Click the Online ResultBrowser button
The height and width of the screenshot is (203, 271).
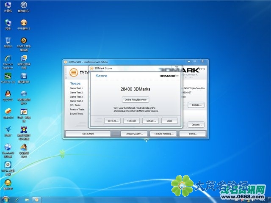coord(135,100)
